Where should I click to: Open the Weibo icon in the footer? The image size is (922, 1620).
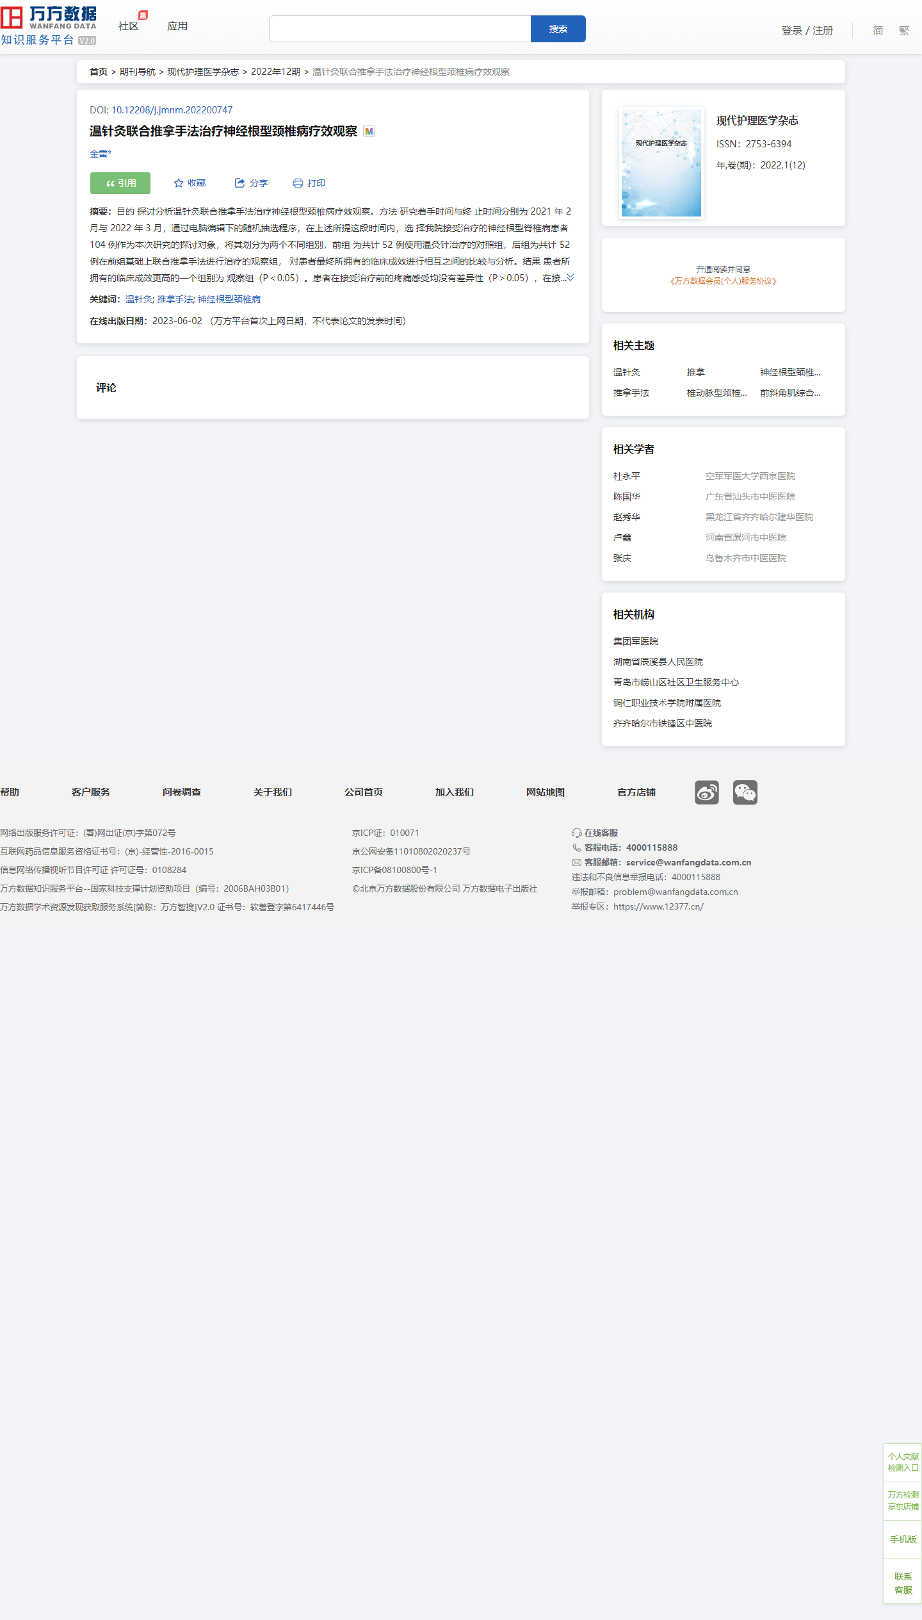coord(707,792)
